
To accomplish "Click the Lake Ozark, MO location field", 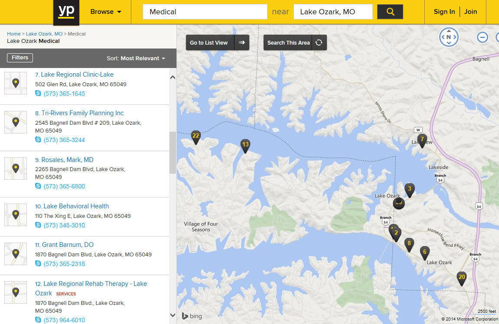I will [333, 12].
